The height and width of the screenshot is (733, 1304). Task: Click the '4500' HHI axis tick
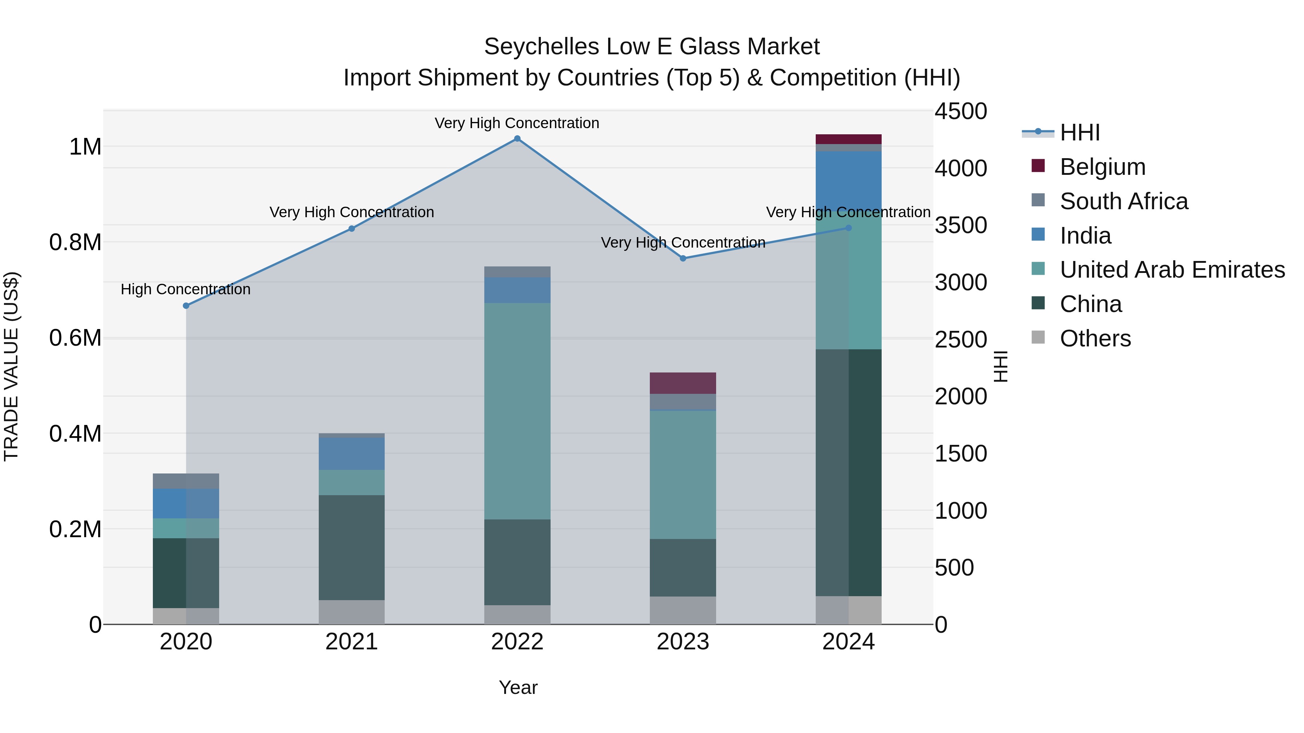pyautogui.click(x=961, y=111)
